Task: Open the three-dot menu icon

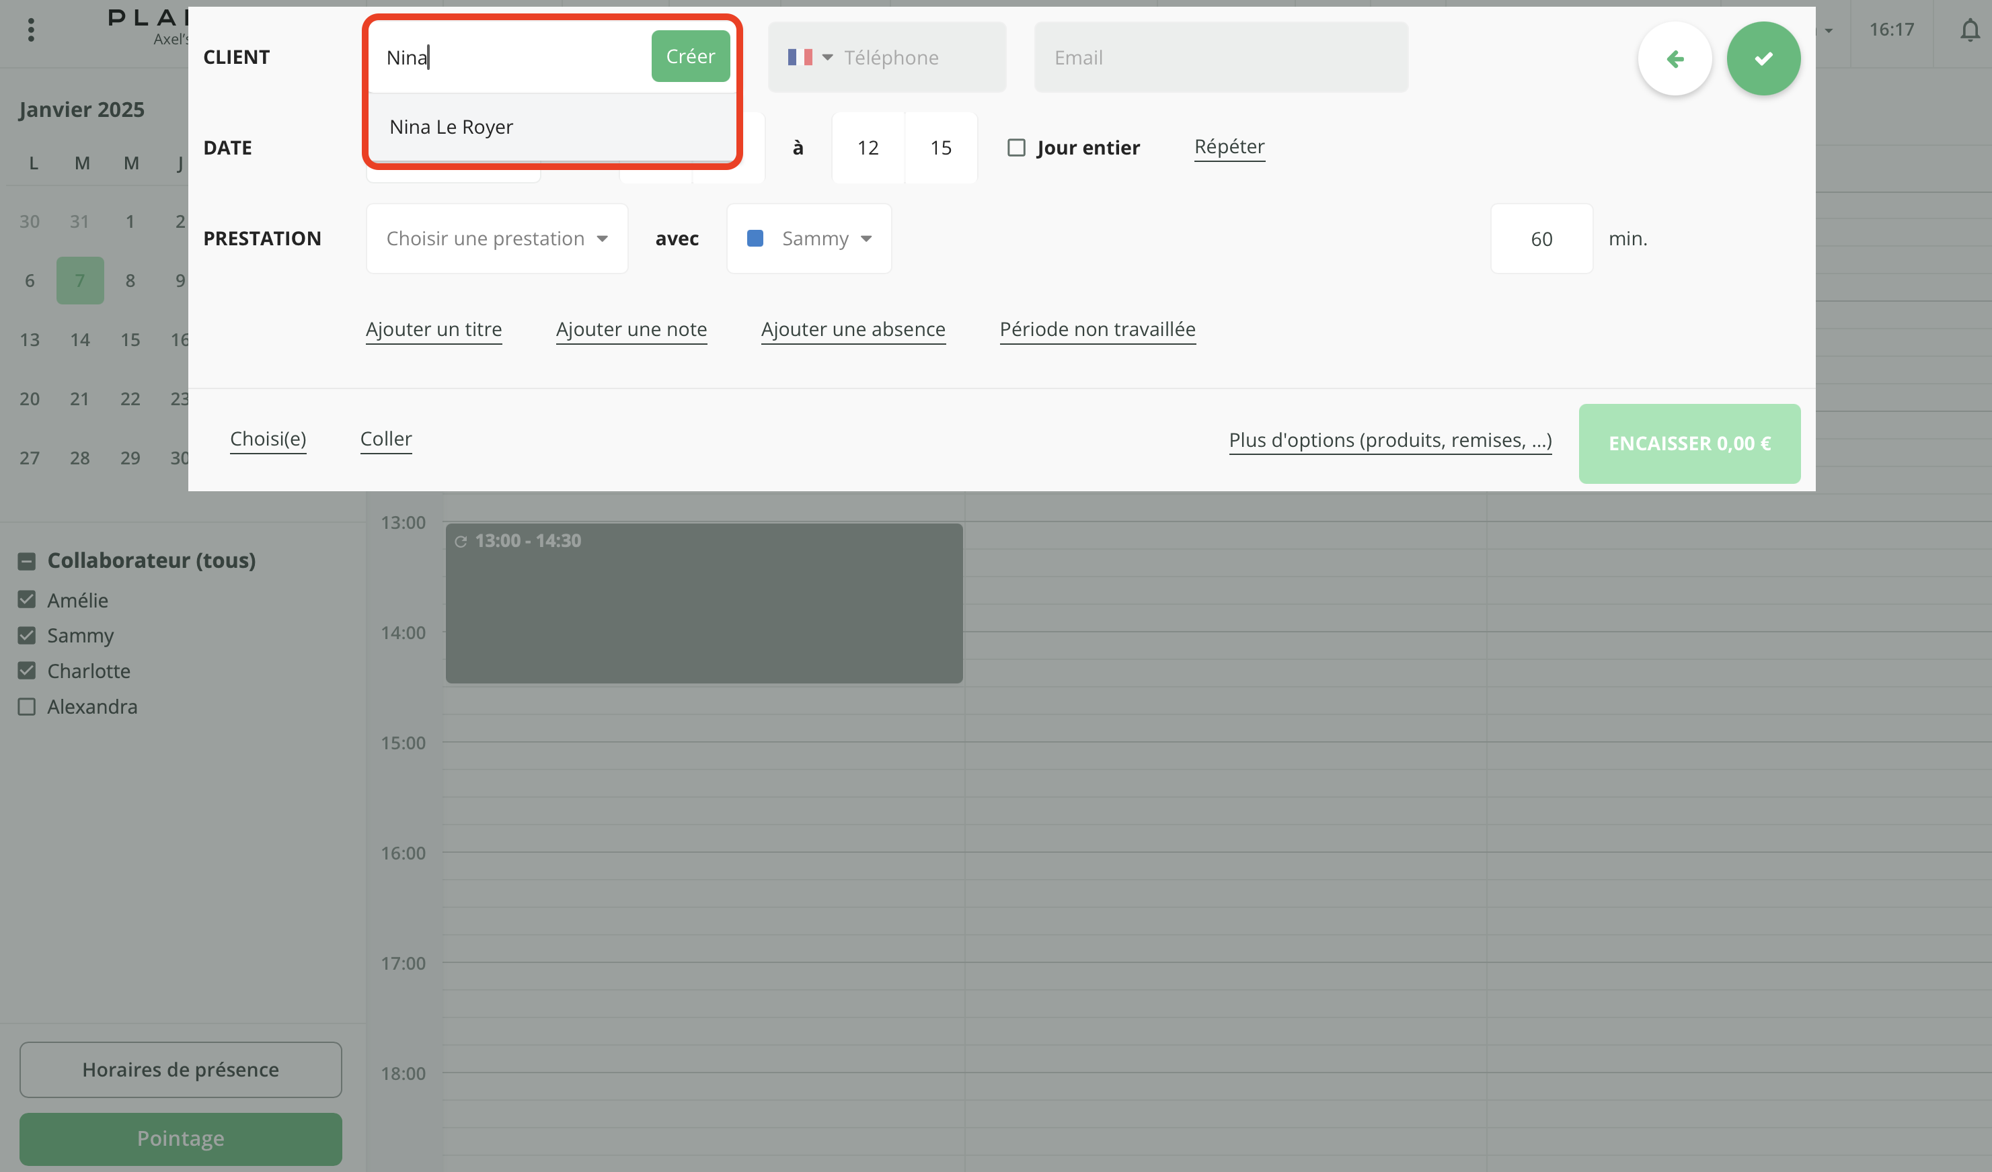Action: [x=31, y=30]
